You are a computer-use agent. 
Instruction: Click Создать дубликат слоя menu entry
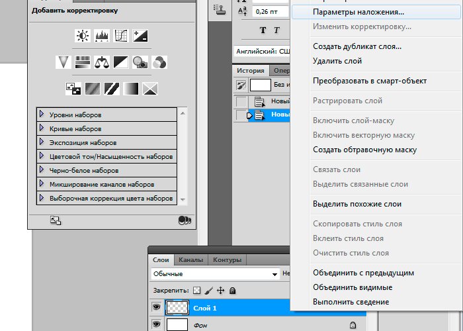click(x=357, y=46)
